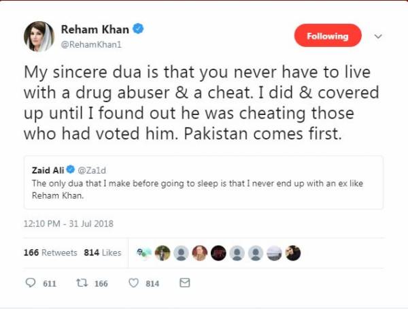View the list of 166 Retweets
The image size is (408, 309).
tap(50, 253)
